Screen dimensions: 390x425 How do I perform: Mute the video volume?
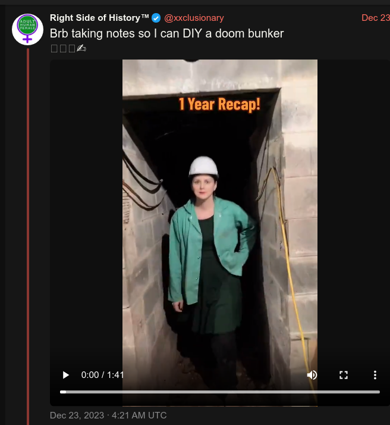[x=312, y=375]
